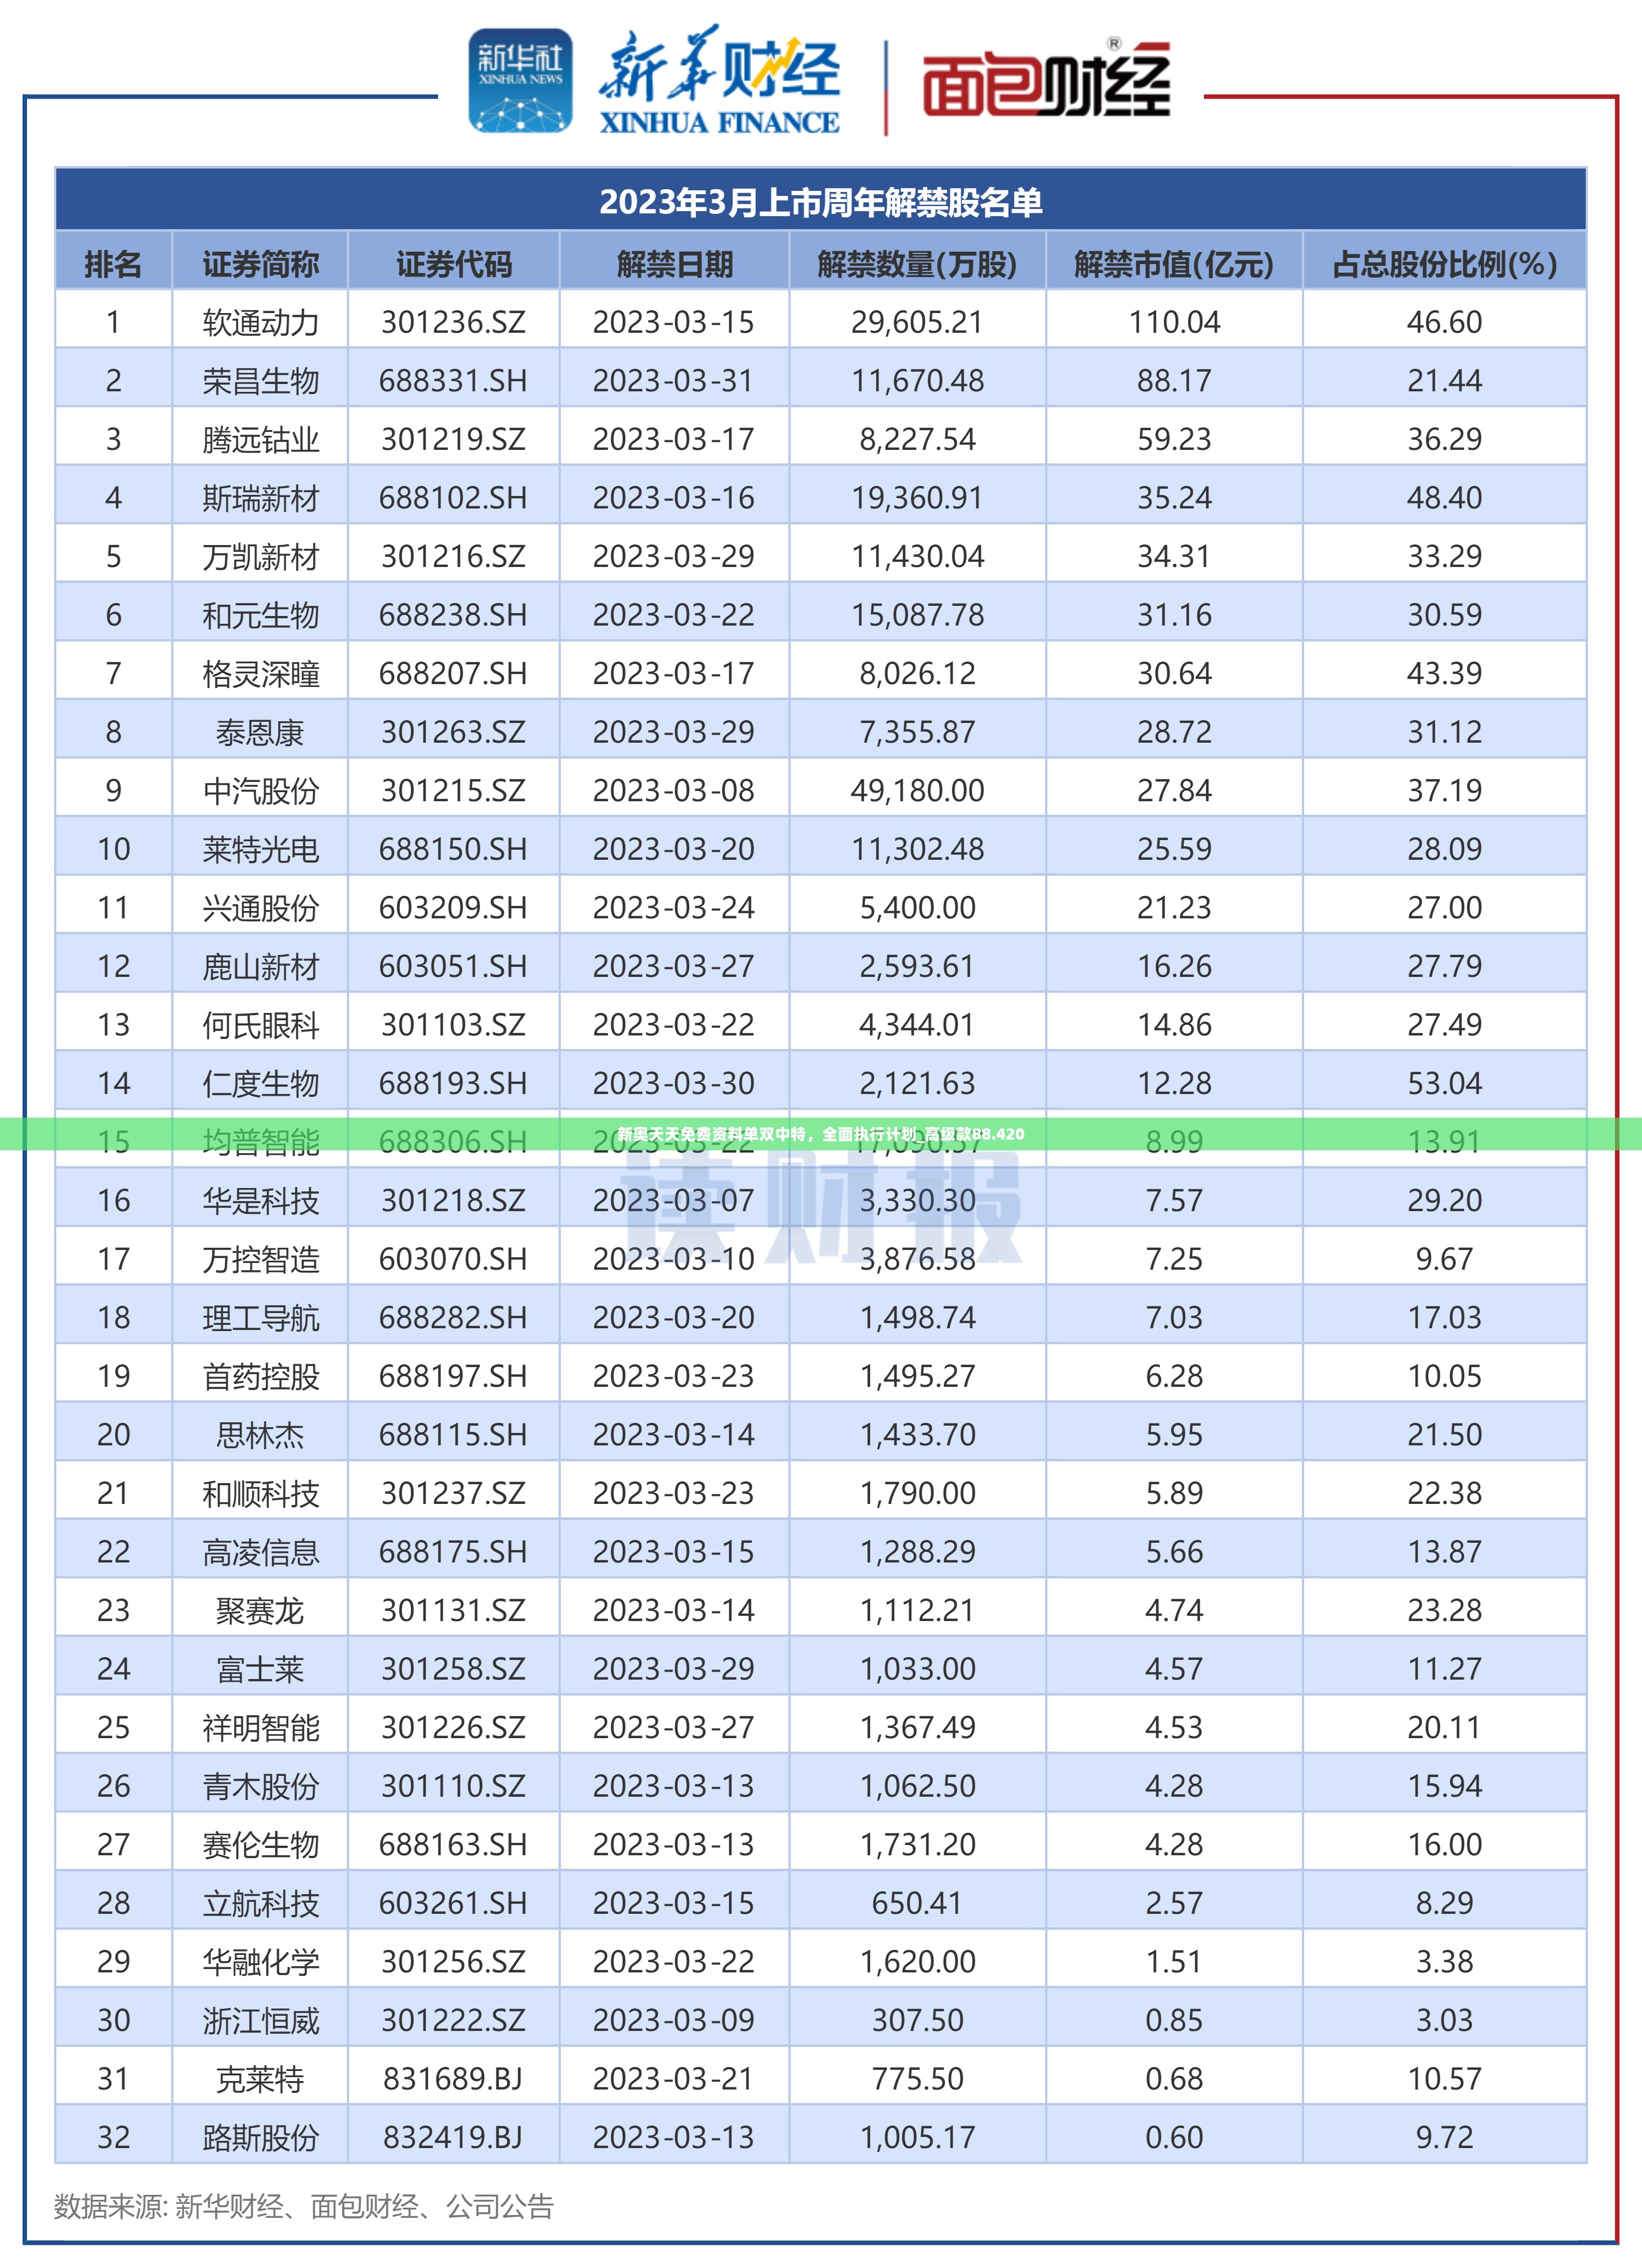Select the stock name 高凌信息

(260, 1552)
